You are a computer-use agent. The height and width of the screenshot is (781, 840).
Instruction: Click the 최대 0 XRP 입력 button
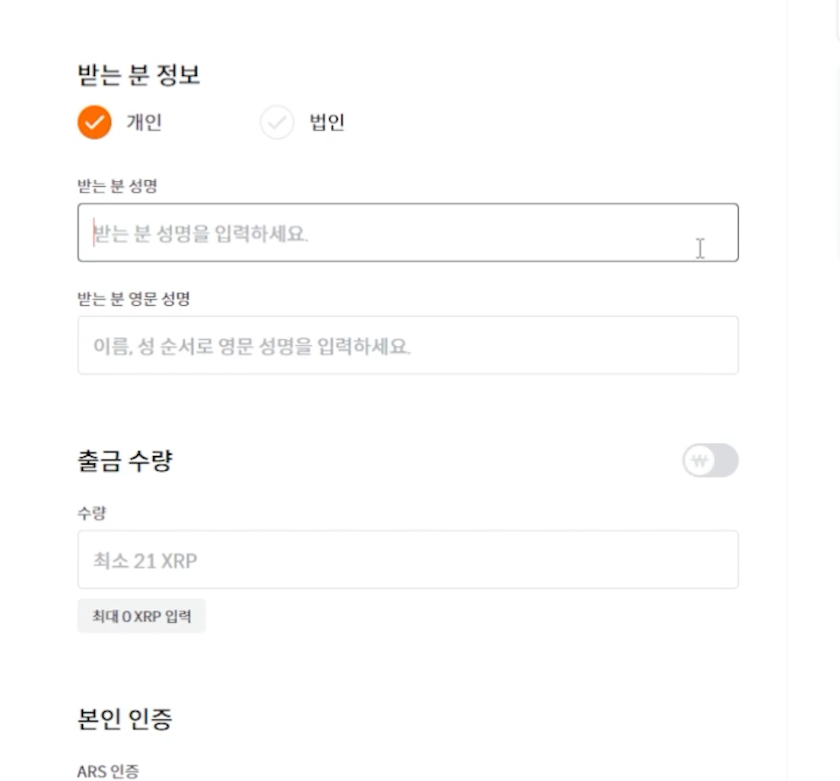[141, 616]
